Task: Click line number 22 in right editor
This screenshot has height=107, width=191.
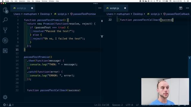Action: 110,20
